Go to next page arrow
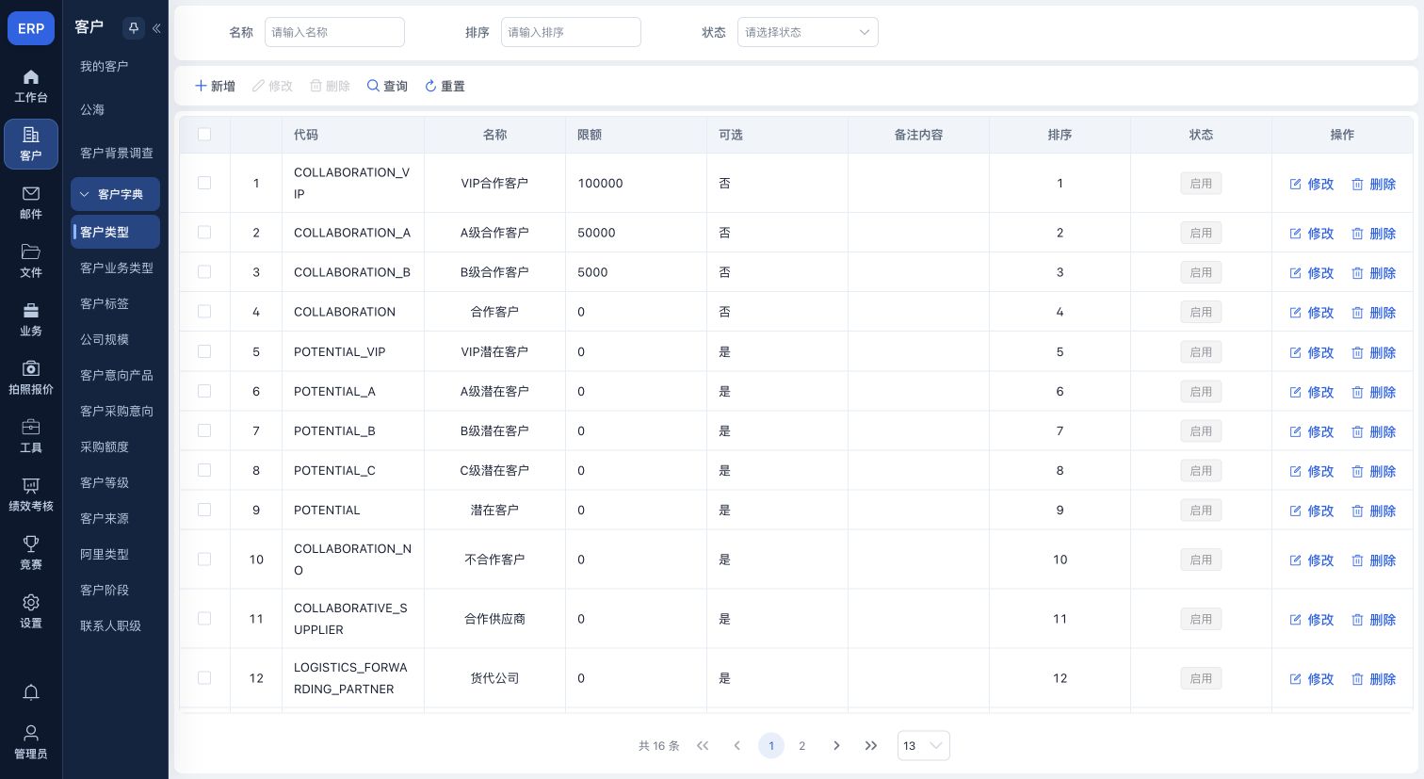Screen dimensions: 1424x779 pyautogui.click(x=836, y=746)
